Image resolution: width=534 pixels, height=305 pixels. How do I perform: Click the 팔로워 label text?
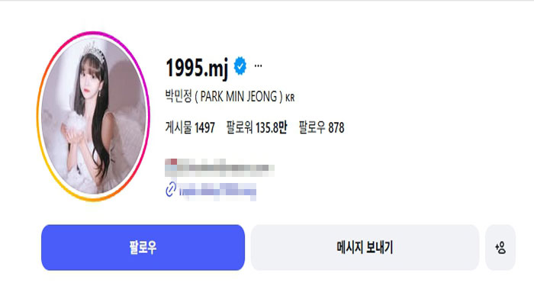[240, 127]
